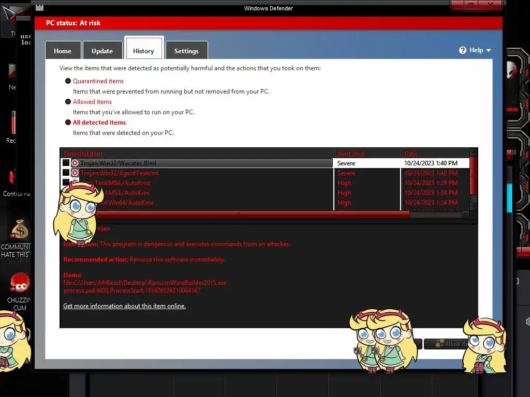Click the Severe alert level of Wacatac
This screenshot has width=530, height=397.
coord(346,163)
